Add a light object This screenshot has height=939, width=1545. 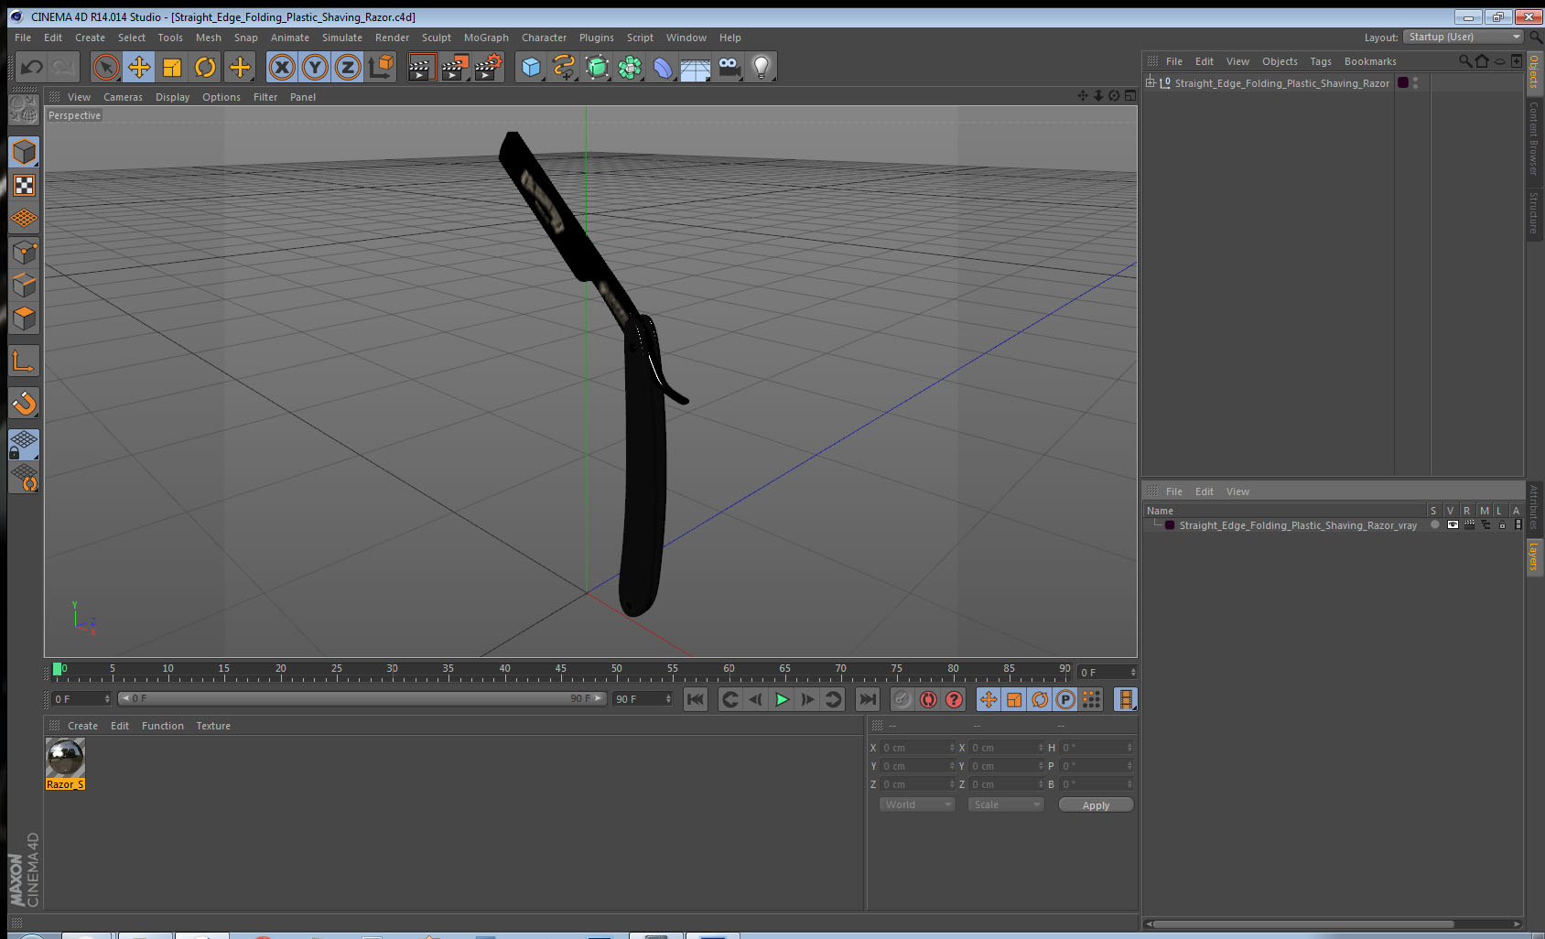coord(762,67)
